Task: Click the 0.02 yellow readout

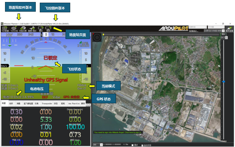Action: pyautogui.click(x=16, y=127)
